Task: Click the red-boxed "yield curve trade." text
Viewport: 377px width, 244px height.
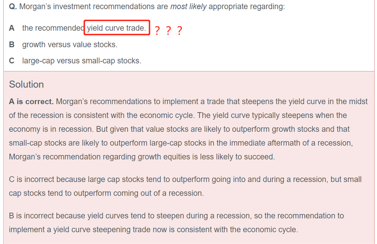Action: coord(117,28)
